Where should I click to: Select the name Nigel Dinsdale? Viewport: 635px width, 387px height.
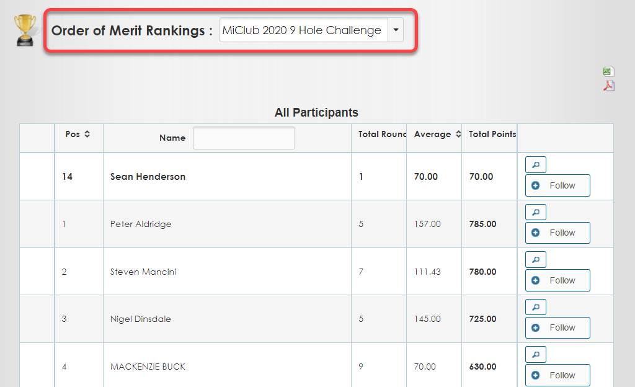coord(141,319)
